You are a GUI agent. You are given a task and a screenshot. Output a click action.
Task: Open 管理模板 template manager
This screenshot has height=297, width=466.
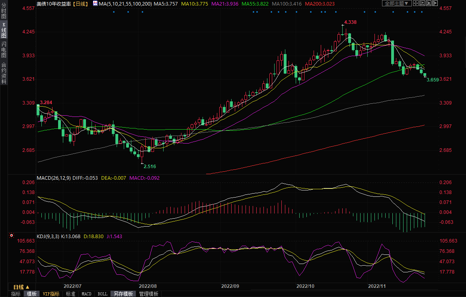(148, 294)
